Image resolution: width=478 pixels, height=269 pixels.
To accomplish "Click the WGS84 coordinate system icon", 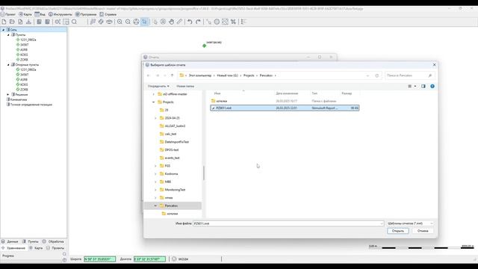I will point(174,259).
